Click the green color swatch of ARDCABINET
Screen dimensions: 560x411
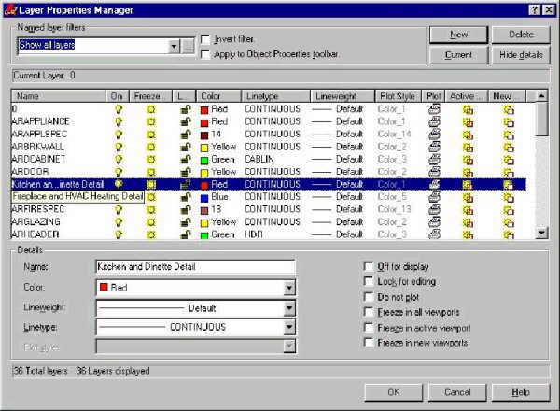click(x=204, y=160)
